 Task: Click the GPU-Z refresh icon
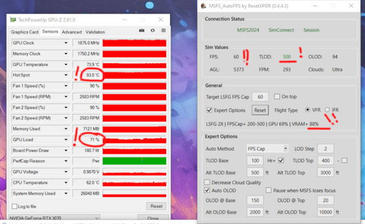[x=153, y=30]
